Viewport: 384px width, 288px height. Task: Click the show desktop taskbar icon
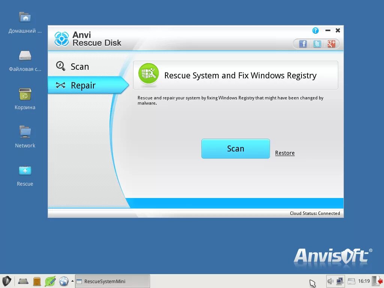pyautogui.click(x=23, y=281)
